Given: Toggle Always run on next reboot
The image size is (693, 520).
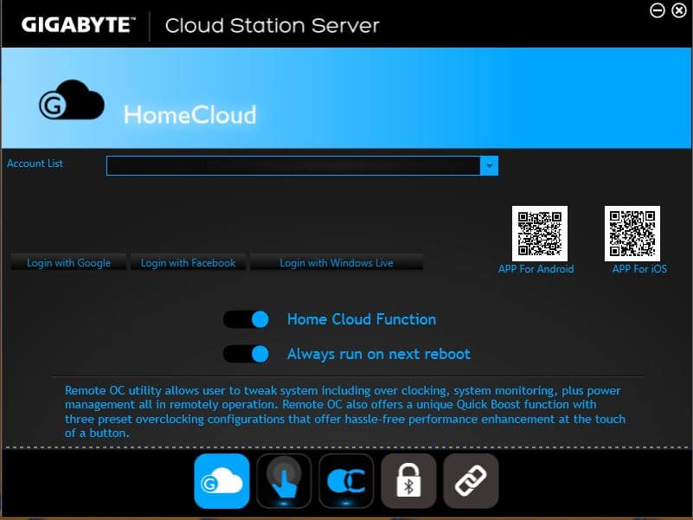Looking at the screenshot, I should 247,354.
